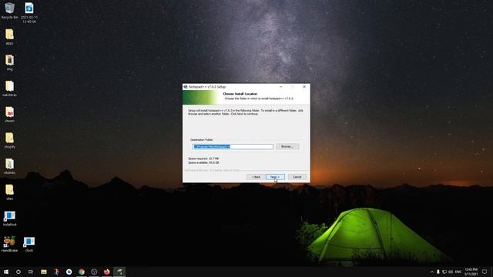Select the shopify folder on desktop
The width and height of the screenshot is (493, 277).
(x=9, y=140)
